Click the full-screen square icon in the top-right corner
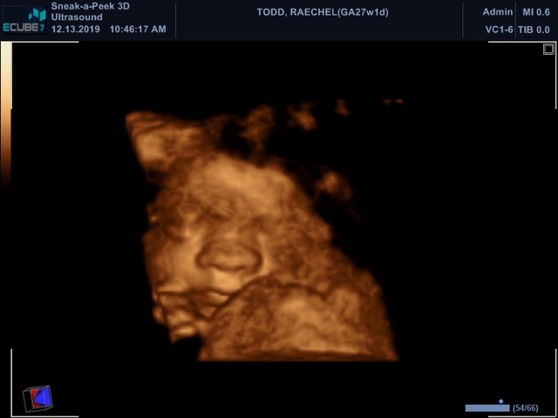This screenshot has width=558, height=418. click(x=548, y=49)
